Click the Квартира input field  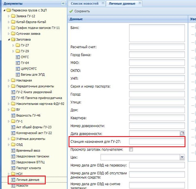pos(157,118)
